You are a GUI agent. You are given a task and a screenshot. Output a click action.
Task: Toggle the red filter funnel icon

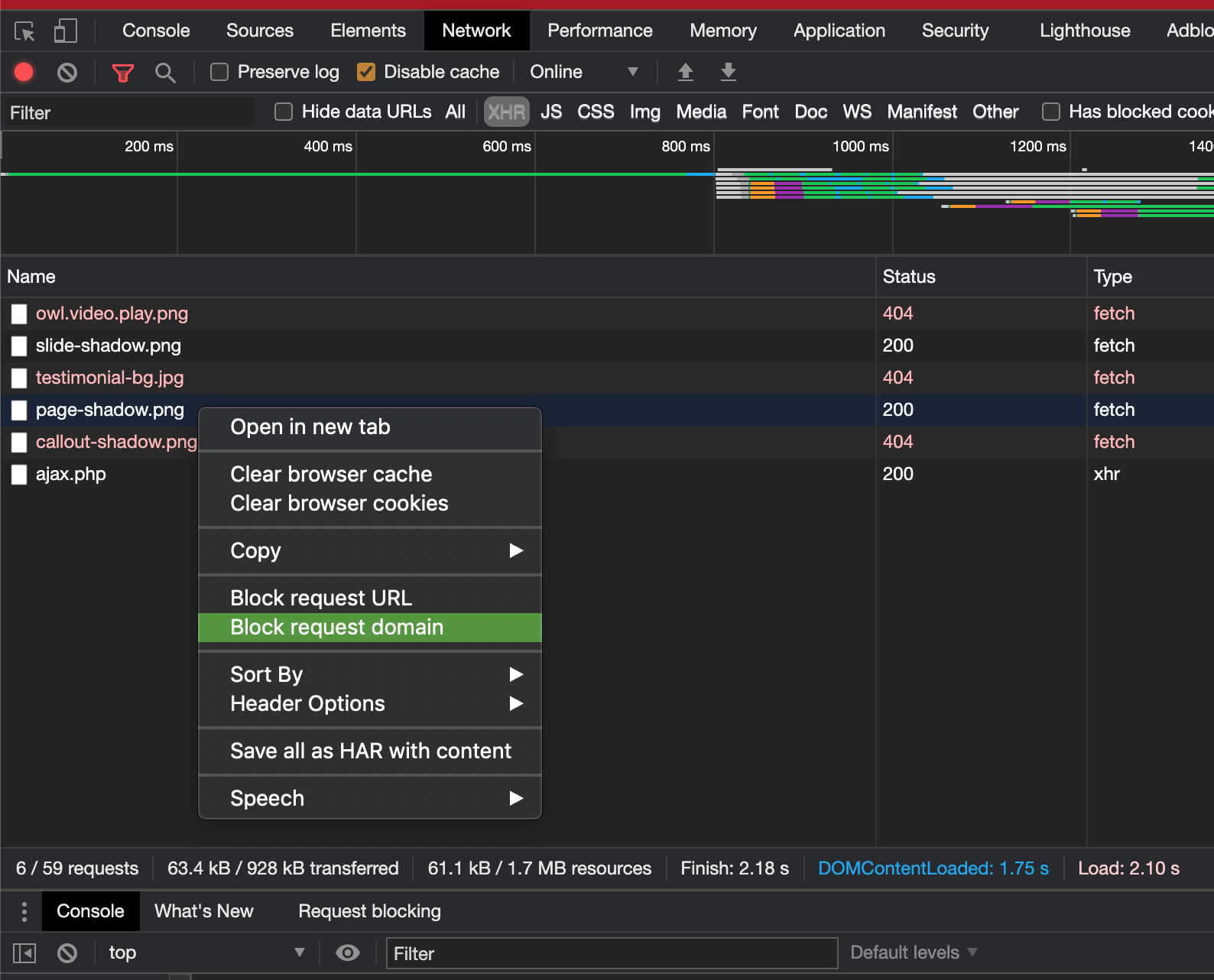[x=122, y=73]
